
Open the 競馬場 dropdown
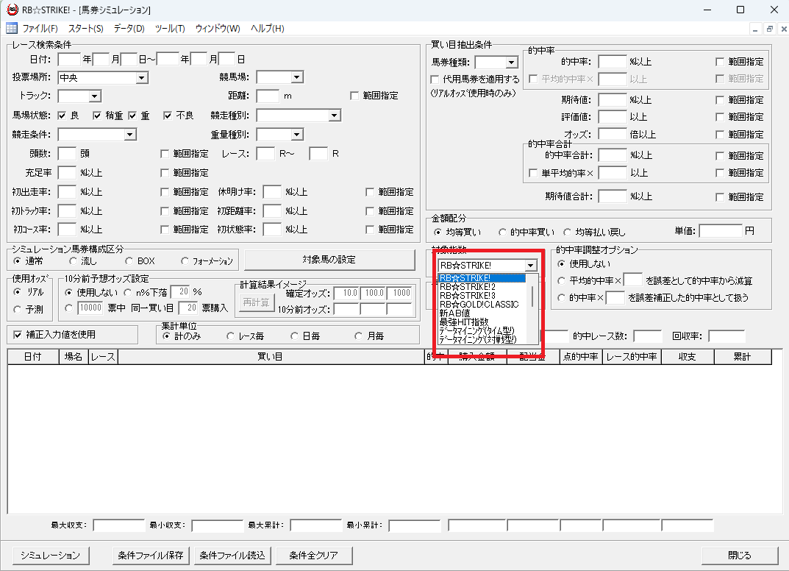(297, 77)
